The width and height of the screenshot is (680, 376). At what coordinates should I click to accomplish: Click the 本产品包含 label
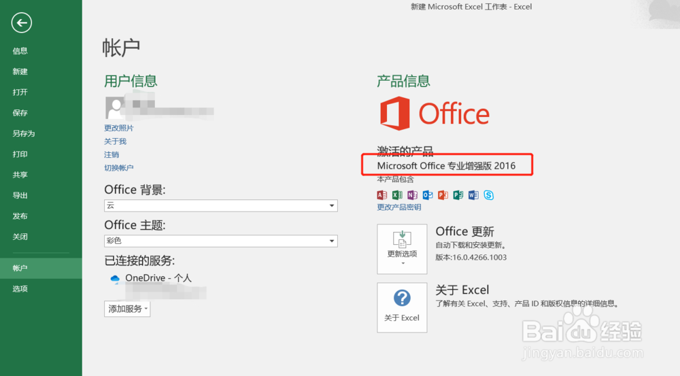(x=396, y=180)
